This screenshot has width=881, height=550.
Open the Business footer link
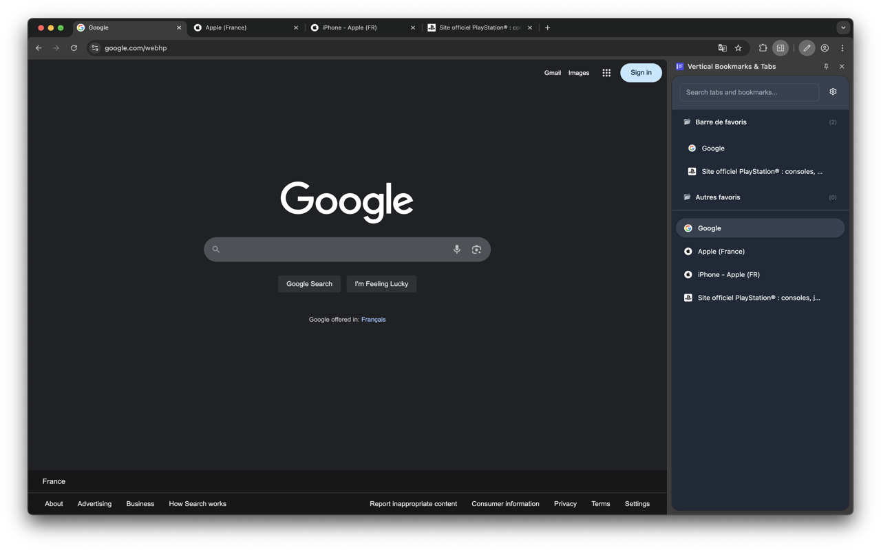click(x=140, y=504)
